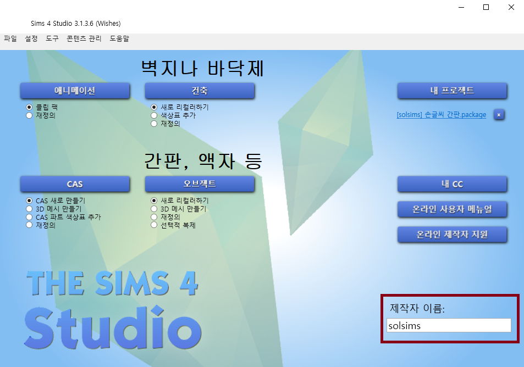
Task: Select CAS 새로 만들기 option
Action: coord(56,201)
